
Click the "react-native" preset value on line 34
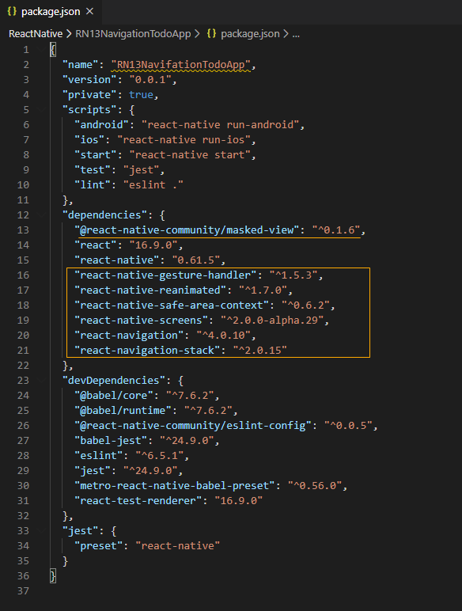tap(177, 546)
